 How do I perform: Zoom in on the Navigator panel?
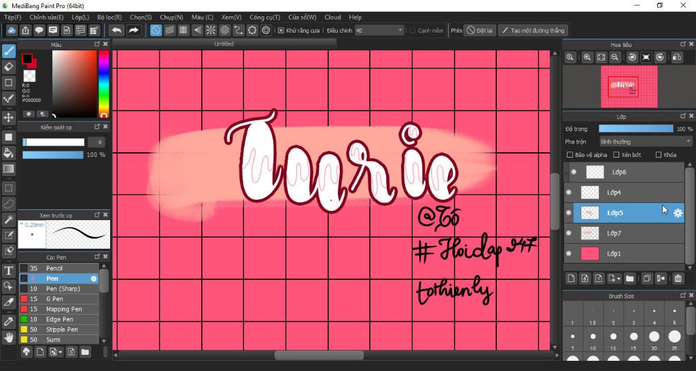click(587, 57)
